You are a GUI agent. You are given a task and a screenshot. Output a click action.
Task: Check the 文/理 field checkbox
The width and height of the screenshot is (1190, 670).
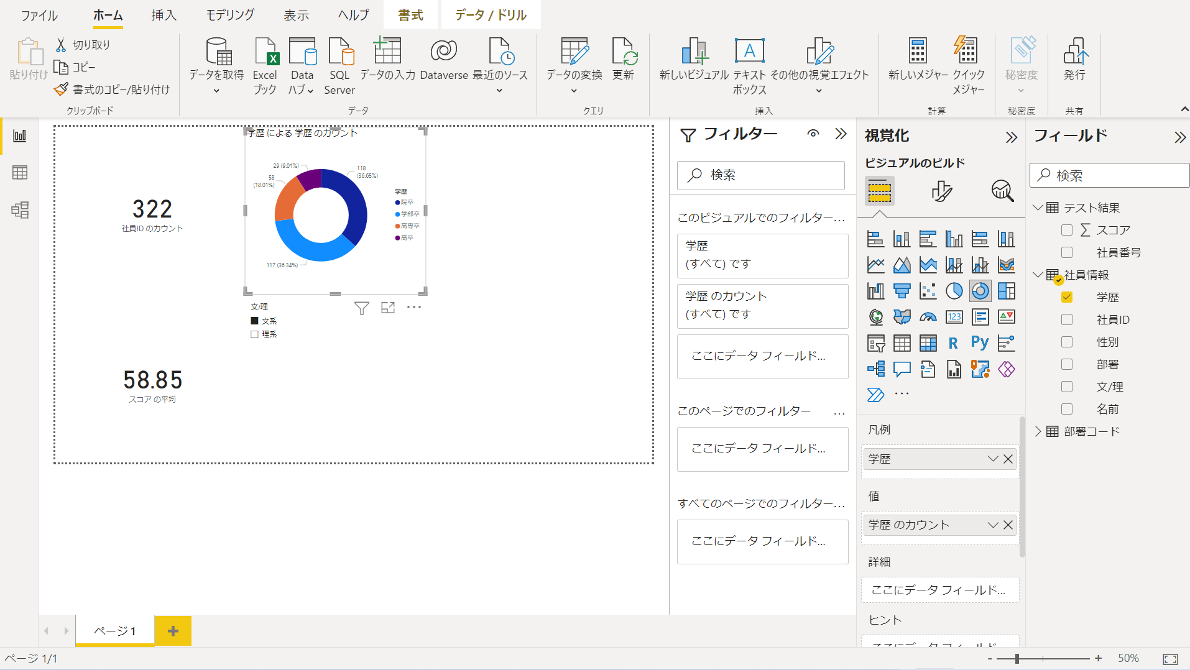coord(1067,387)
